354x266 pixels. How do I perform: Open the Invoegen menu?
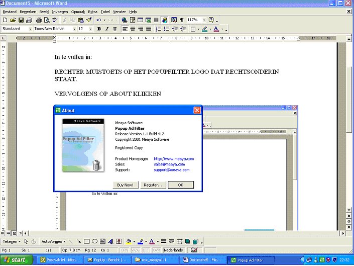[x=60, y=12]
